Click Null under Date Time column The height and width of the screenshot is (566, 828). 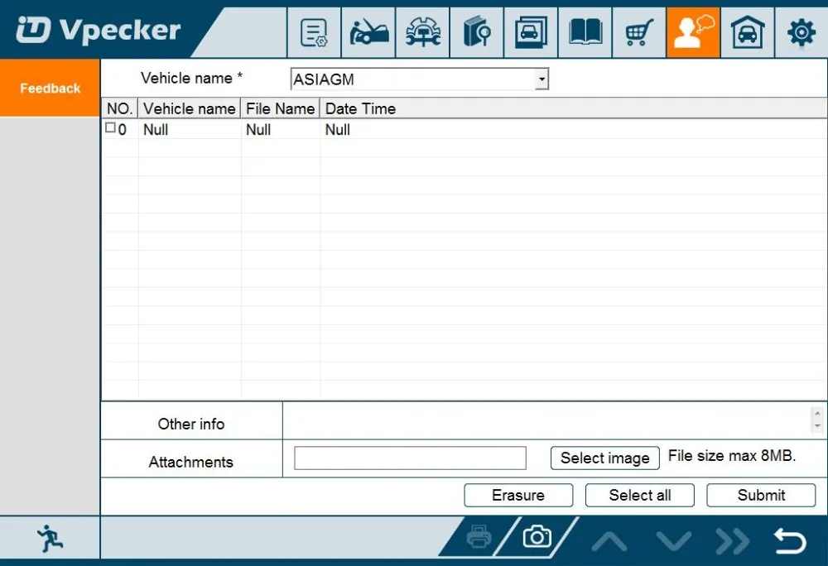(338, 130)
